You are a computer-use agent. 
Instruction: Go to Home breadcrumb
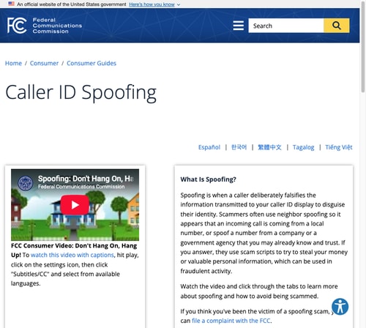coord(13,63)
